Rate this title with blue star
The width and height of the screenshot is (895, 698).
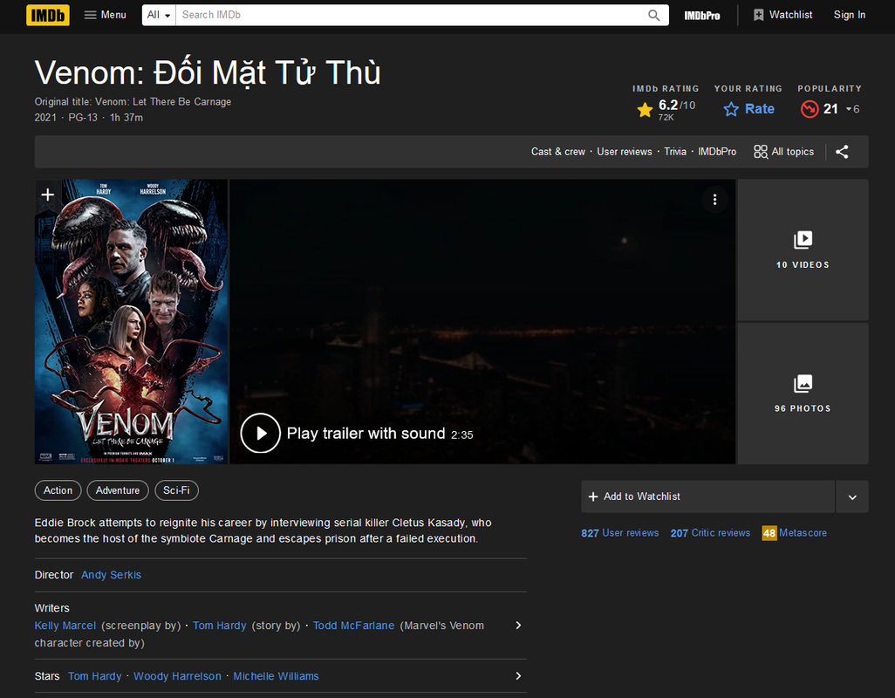[748, 109]
